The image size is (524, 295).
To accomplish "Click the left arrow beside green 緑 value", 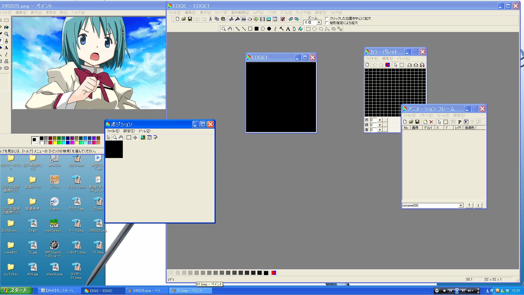I will coord(380,125).
